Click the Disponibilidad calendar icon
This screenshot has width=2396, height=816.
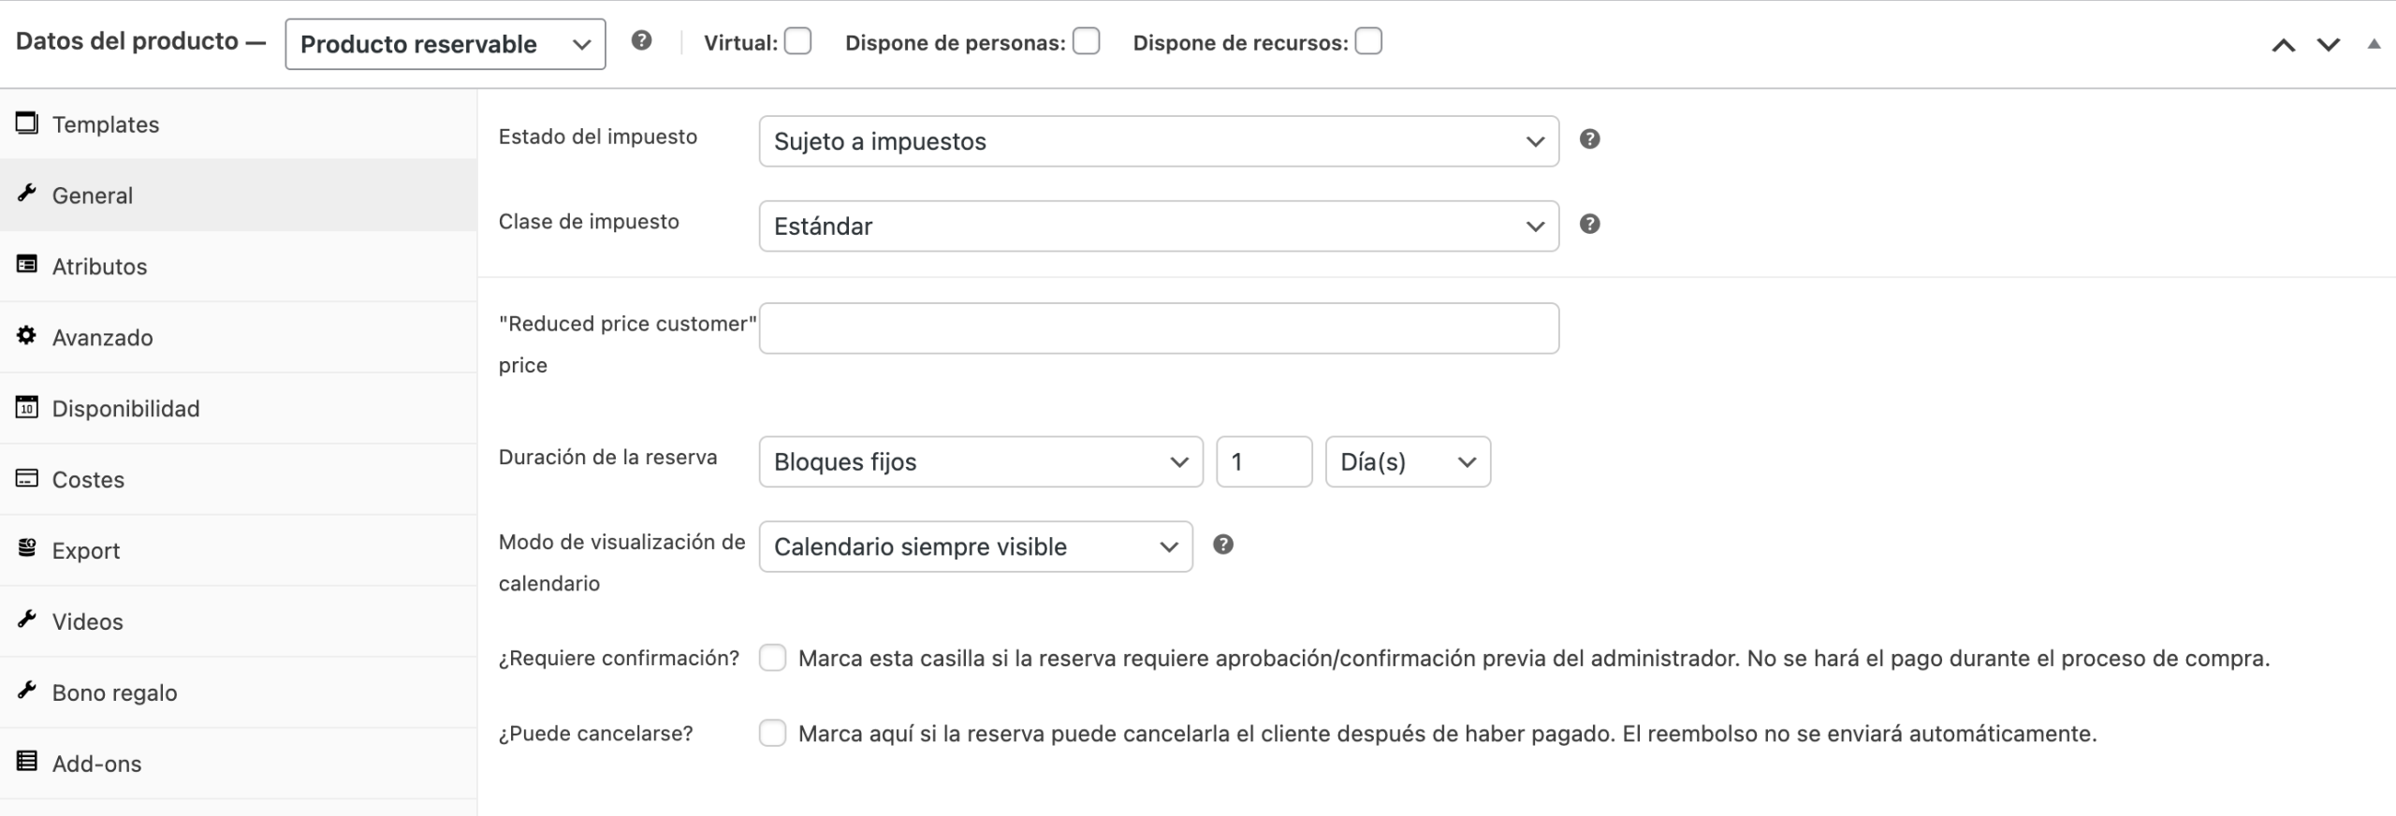27,407
